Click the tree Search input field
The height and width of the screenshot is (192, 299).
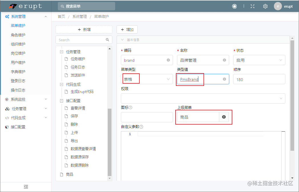(x=84, y=40)
